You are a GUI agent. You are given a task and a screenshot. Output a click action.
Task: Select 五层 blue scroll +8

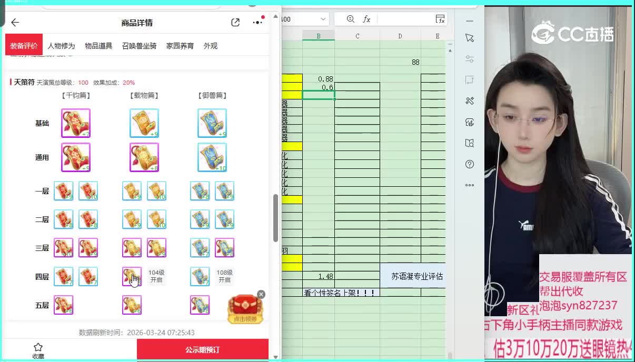click(x=200, y=305)
